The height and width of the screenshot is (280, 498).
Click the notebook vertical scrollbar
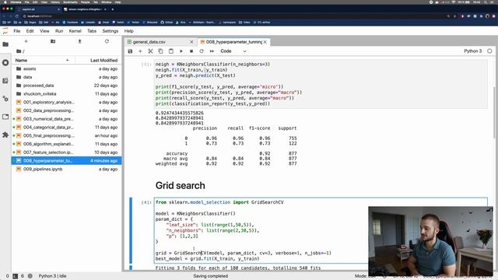coord(495,112)
